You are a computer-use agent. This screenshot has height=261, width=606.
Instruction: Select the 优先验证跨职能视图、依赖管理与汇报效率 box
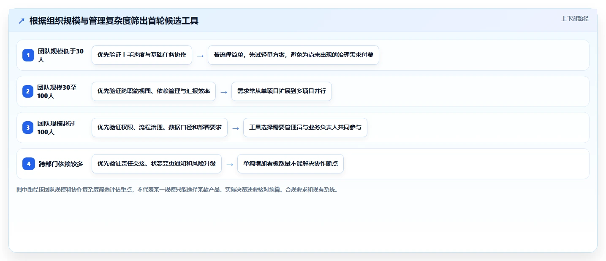pyautogui.click(x=154, y=91)
